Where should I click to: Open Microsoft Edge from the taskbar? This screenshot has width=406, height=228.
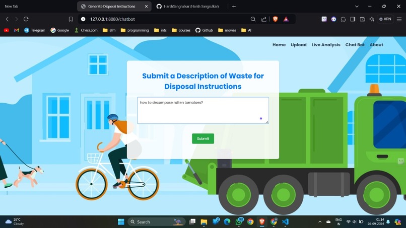[227, 222]
